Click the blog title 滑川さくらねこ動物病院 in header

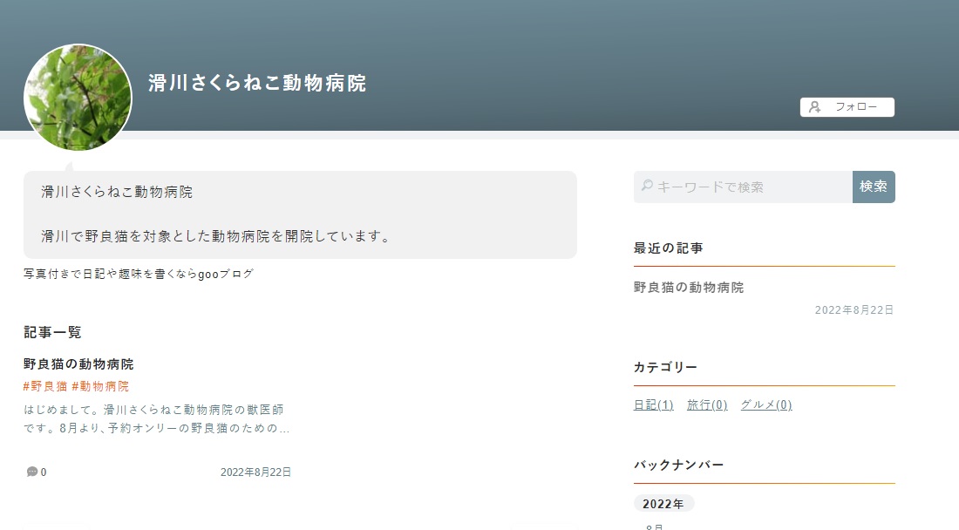coord(259,83)
